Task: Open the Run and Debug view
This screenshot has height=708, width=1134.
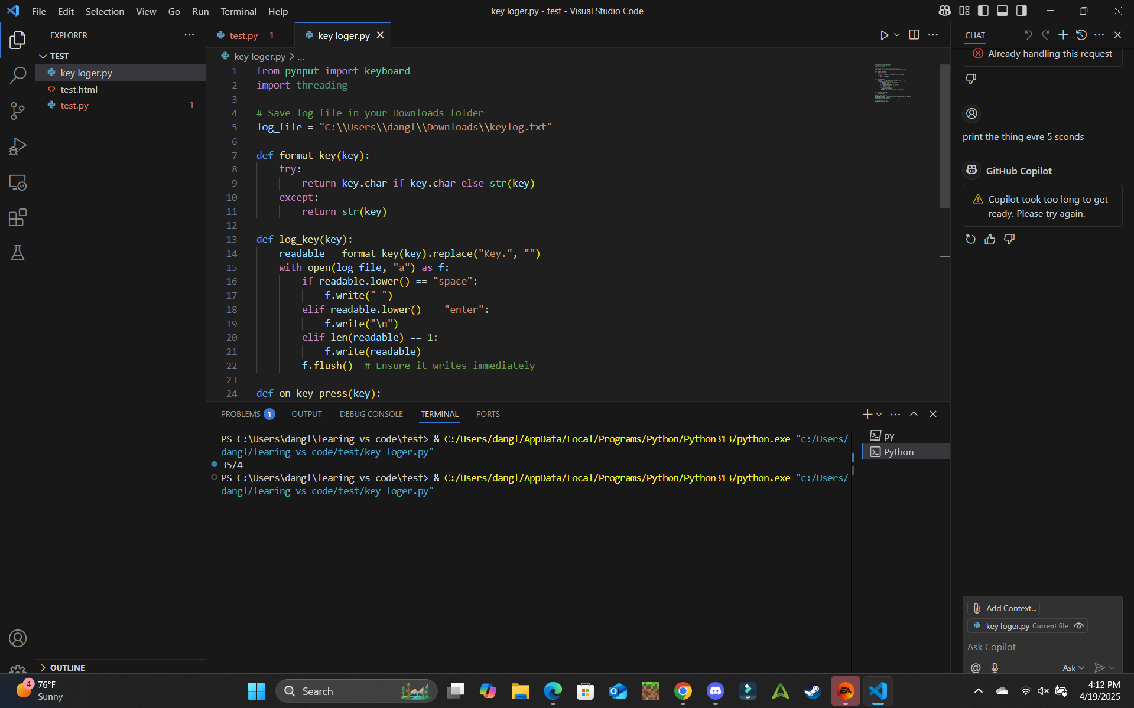Action: coord(18,146)
